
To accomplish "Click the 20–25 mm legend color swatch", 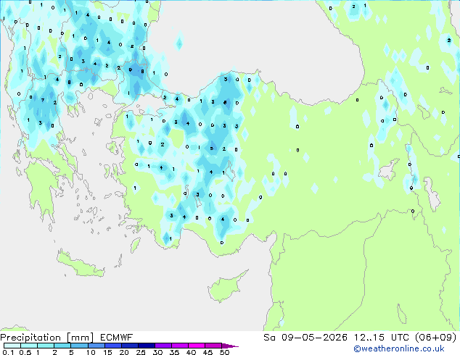I will click(129, 346).
